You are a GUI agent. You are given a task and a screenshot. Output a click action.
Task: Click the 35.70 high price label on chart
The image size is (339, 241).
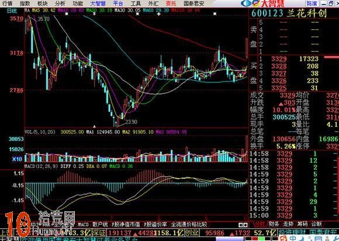click(44, 19)
